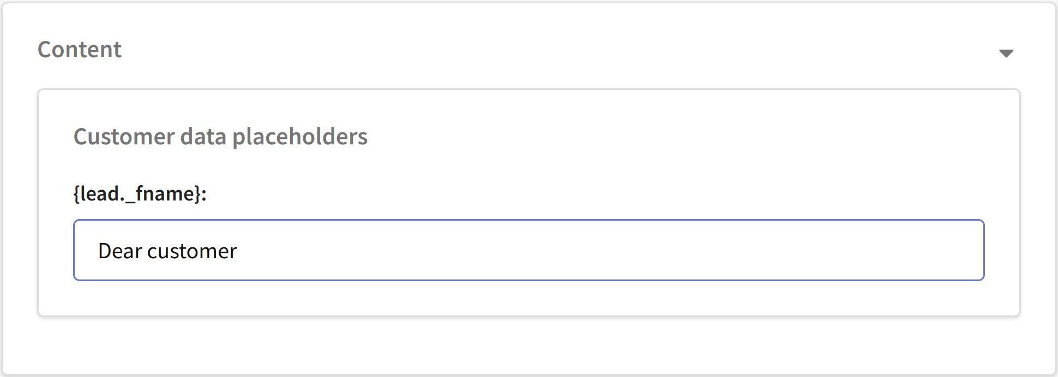Hide Content panel via the caret icon
Screen dimensions: 1058x377
pyautogui.click(x=1006, y=53)
